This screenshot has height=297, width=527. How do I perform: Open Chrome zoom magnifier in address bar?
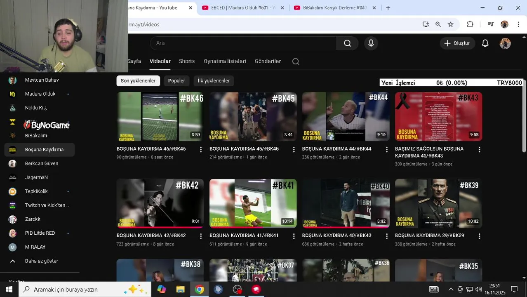(438, 24)
